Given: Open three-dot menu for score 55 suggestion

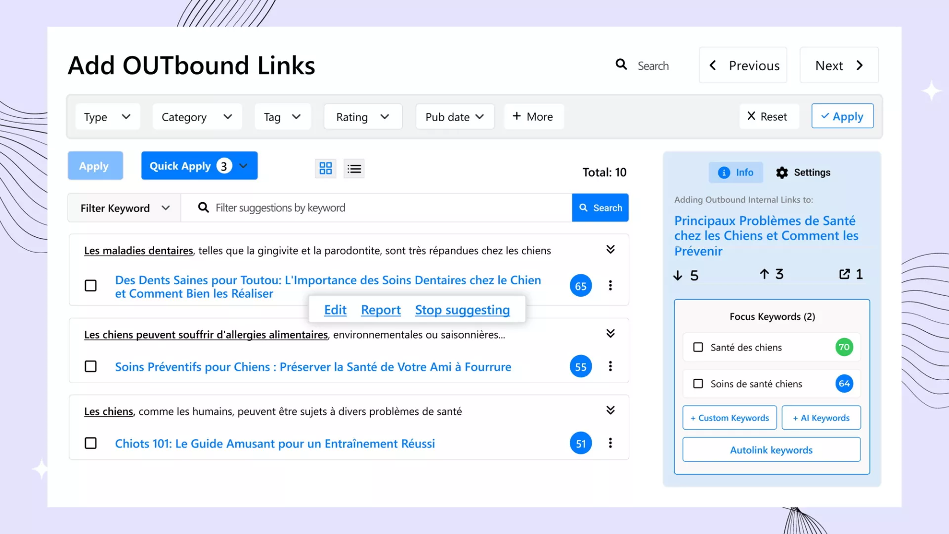Looking at the screenshot, I should tap(610, 366).
